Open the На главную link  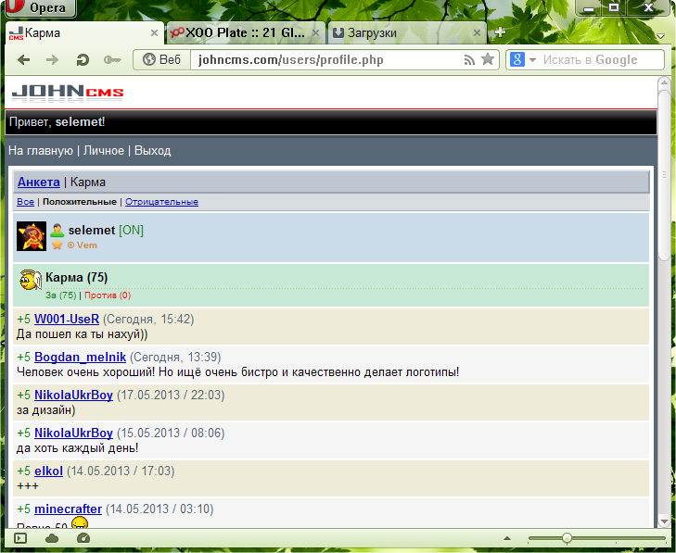click(x=41, y=150)
